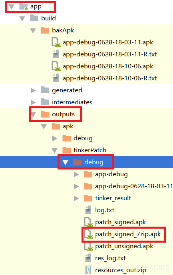This screenshot has height=275, width=173.
Task: Select the build folder label
Action: coord(49,18)
